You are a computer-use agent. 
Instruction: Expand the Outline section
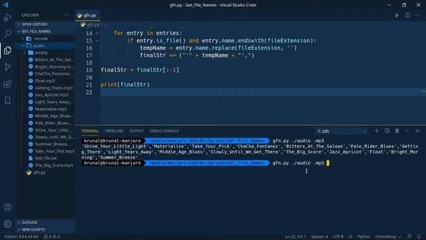[45, 223]
